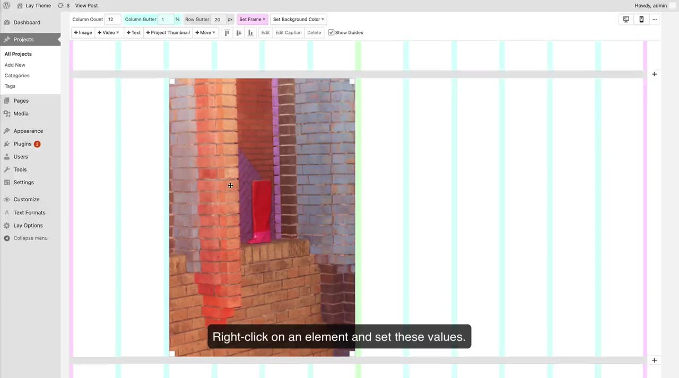
Task: Select the red boot brick wall image
Action: [x=262, y=217]
